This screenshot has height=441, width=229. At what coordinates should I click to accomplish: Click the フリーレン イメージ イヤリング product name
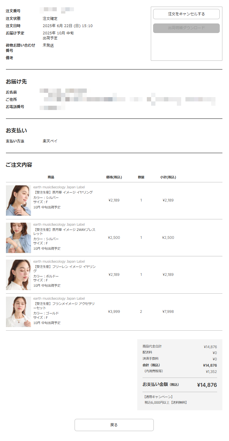tap(64, 269)
